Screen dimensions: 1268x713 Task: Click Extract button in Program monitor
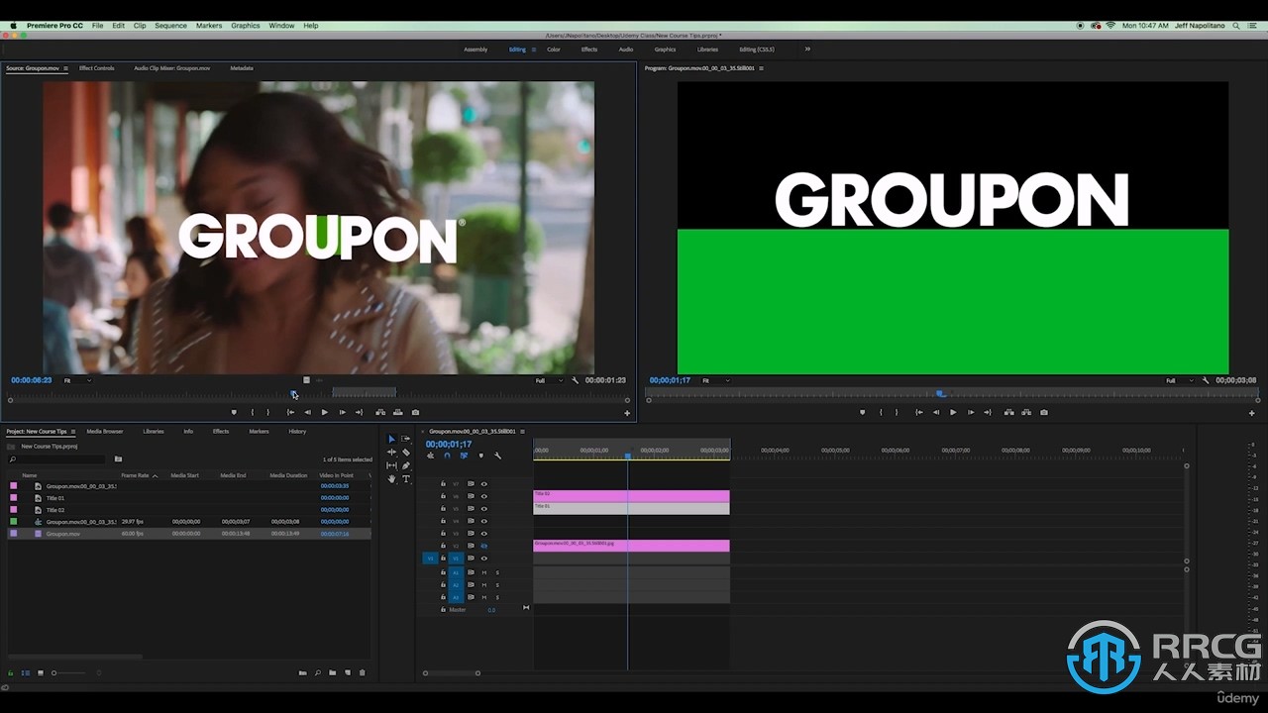tap(1025, 412)
